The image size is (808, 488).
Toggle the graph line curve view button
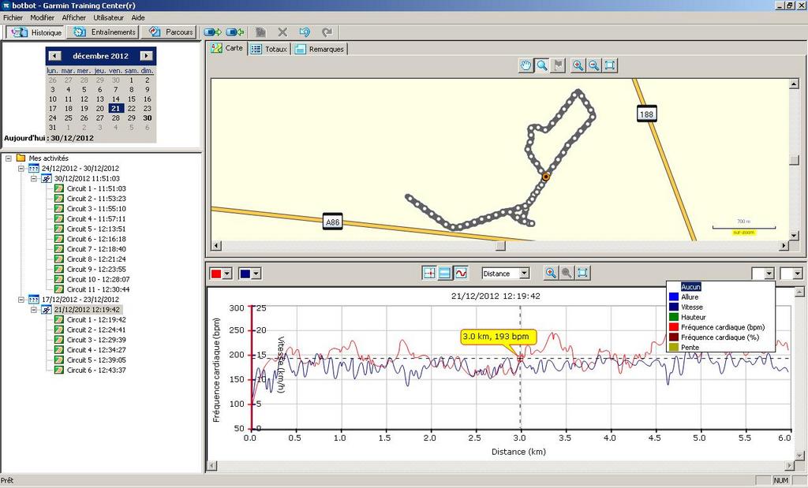(x=461, y=273)
